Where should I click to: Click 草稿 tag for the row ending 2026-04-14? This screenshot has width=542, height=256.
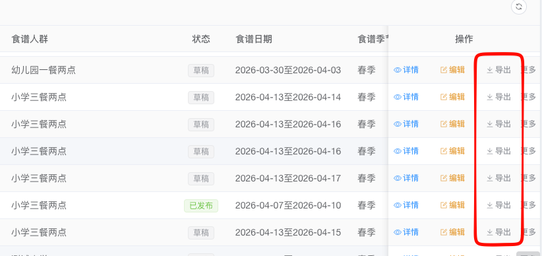click(x=201, y=98)
